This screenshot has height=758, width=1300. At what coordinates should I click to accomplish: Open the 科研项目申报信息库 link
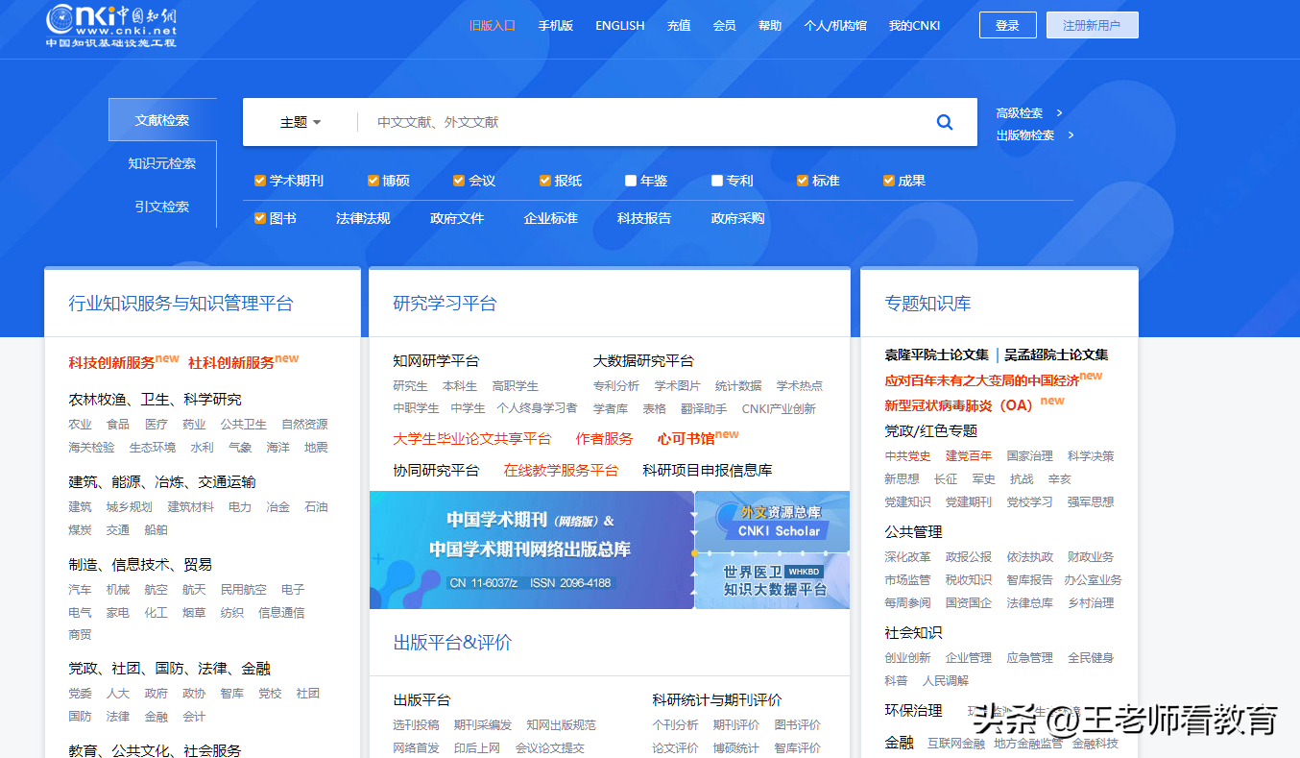pyautogui.click(x=708, y=471)
